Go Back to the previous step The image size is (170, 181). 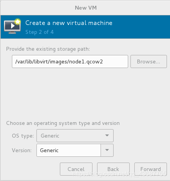[x=113, y=169]
